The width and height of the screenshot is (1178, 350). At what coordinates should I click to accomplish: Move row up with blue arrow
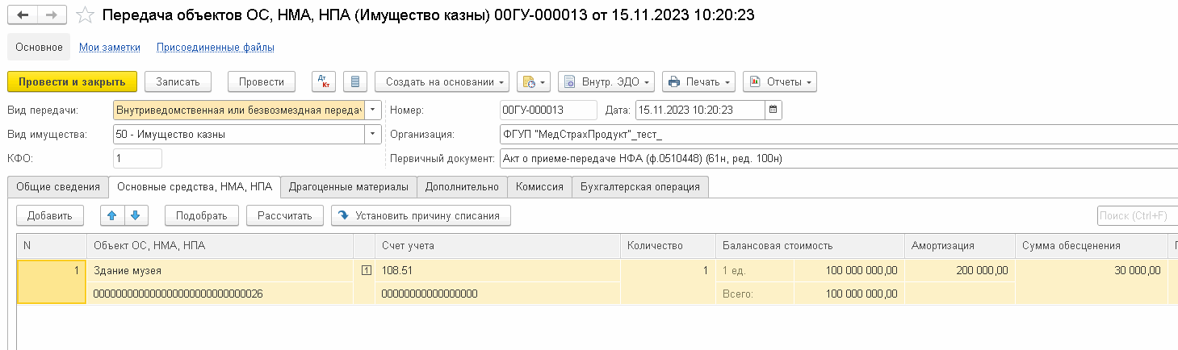coord(114,215)
